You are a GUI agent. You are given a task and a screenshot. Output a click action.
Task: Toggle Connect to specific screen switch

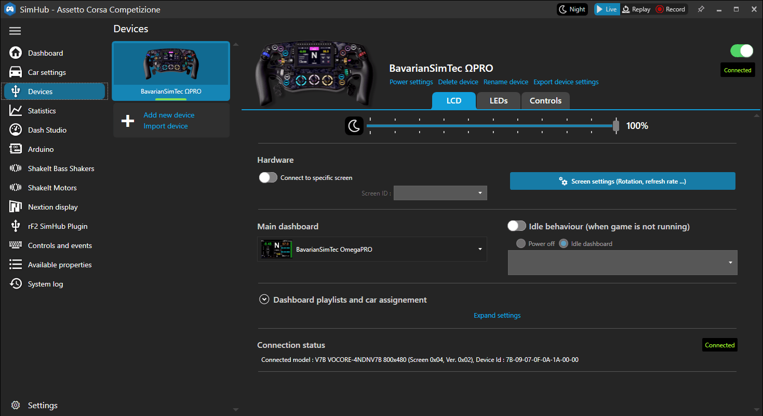pos(268,178)
